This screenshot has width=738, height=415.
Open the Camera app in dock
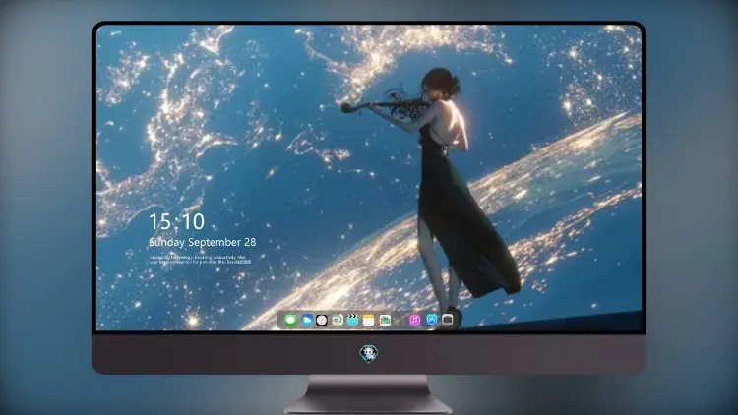[x=448, y=320]
